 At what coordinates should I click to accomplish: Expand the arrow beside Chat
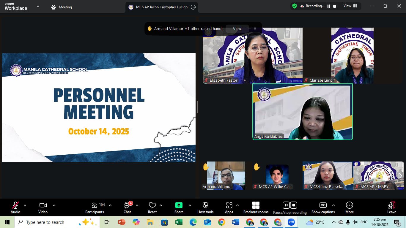pyautogui.click(x=137, y=205)
